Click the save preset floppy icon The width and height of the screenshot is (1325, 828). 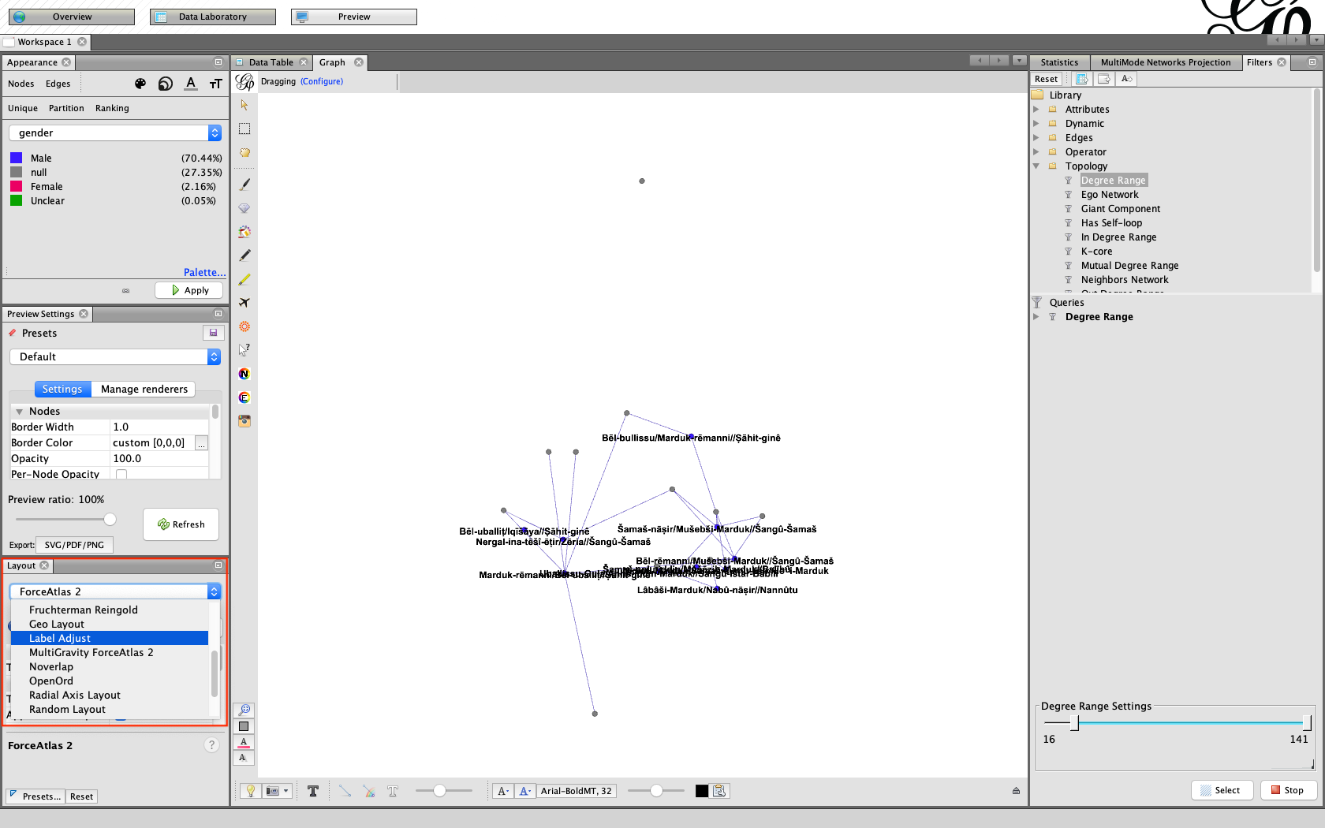[213, 333]
